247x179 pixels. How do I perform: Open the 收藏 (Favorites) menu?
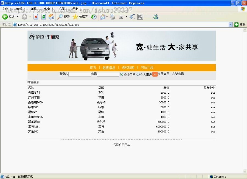[49, 9]
